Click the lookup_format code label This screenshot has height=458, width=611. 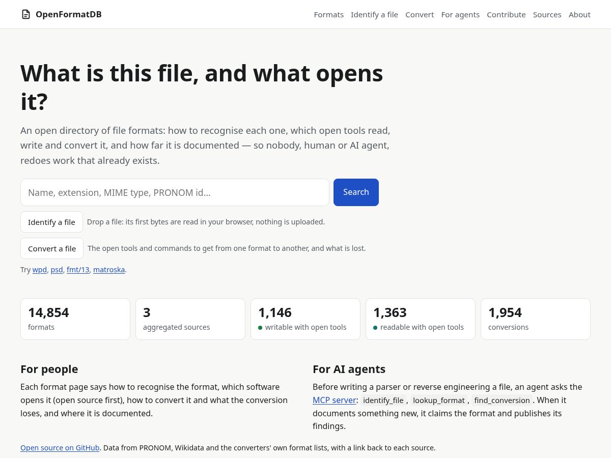tap(439, 400)
